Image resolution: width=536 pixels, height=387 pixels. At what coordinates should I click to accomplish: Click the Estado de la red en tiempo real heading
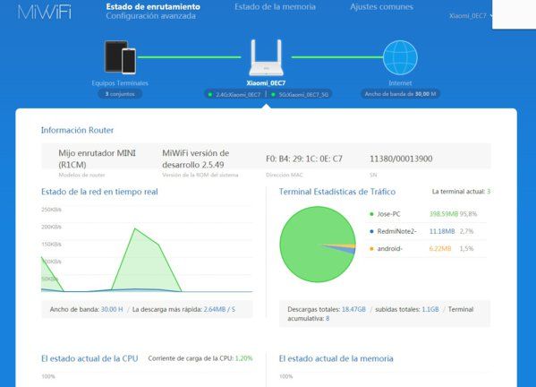[99, 192]
